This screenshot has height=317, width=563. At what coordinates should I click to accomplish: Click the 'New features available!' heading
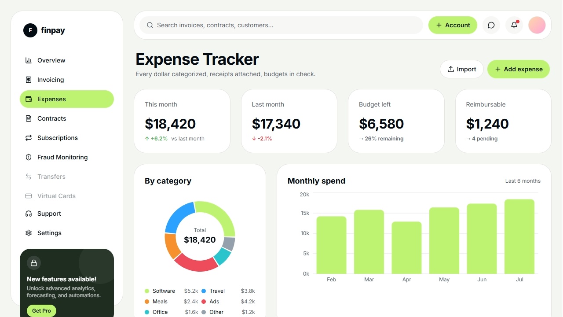[62, 279]
